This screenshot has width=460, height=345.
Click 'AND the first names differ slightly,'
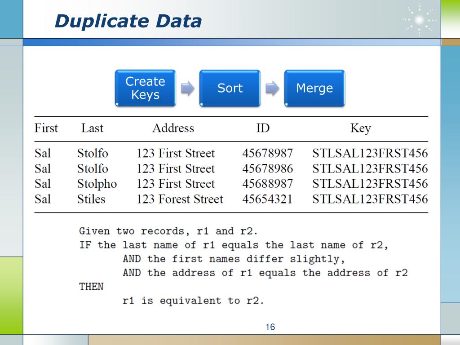coord(234,259)
